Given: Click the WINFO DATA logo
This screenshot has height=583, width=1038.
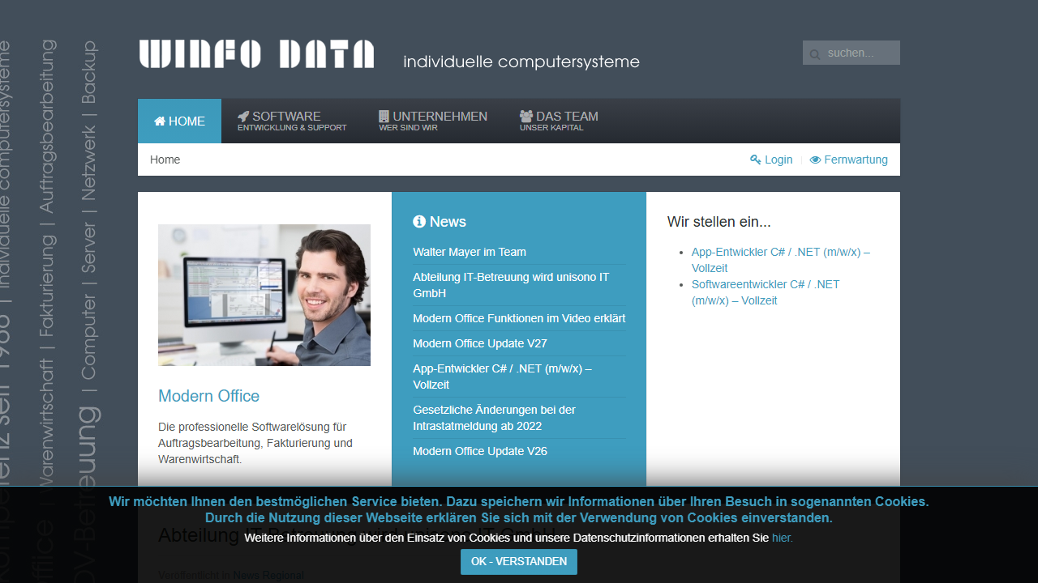Looking at the screenshot, I should pyautogui.click(x=256, y=53).
